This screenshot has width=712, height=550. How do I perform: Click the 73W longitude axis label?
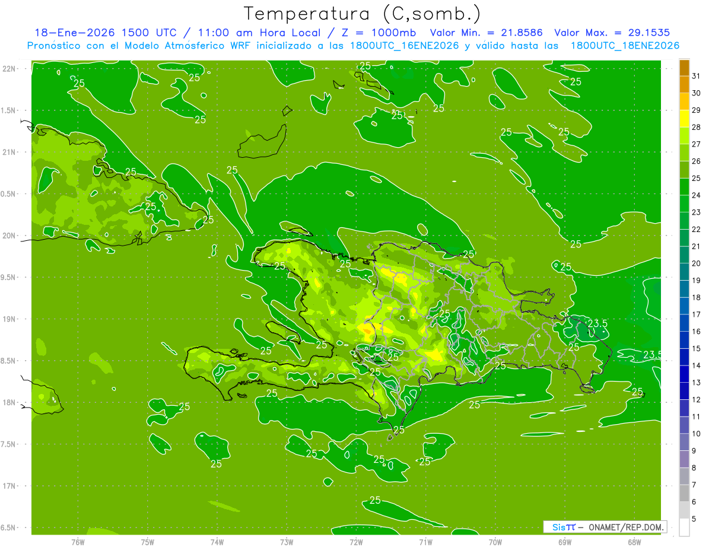pyautogui.click(x=287, y=542)
